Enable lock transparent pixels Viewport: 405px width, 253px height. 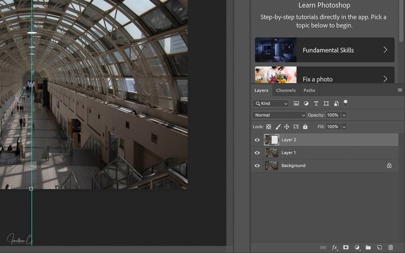(269, 126)
